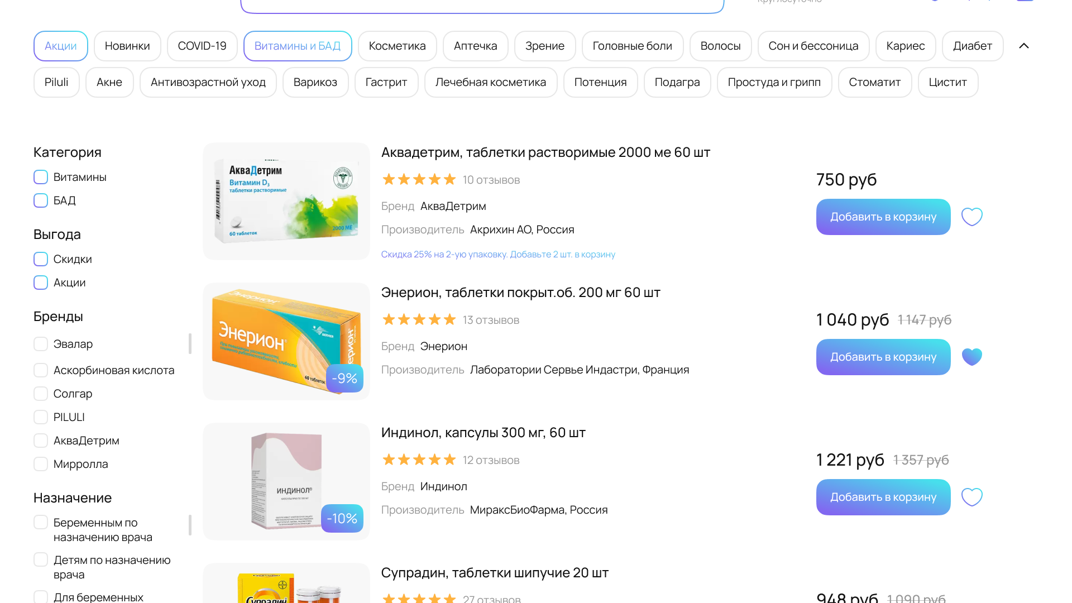
Task: Click the star rating of Энерион
Action: (x=419, y=320)
